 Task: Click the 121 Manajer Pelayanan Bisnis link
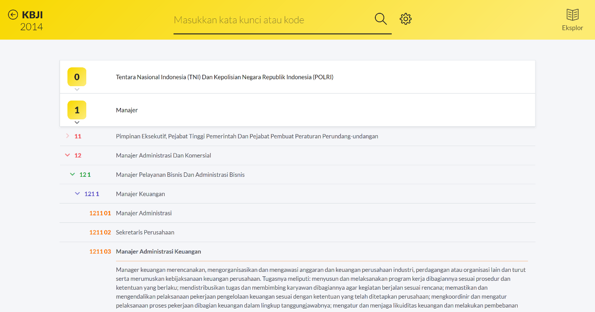coord(179,174)
